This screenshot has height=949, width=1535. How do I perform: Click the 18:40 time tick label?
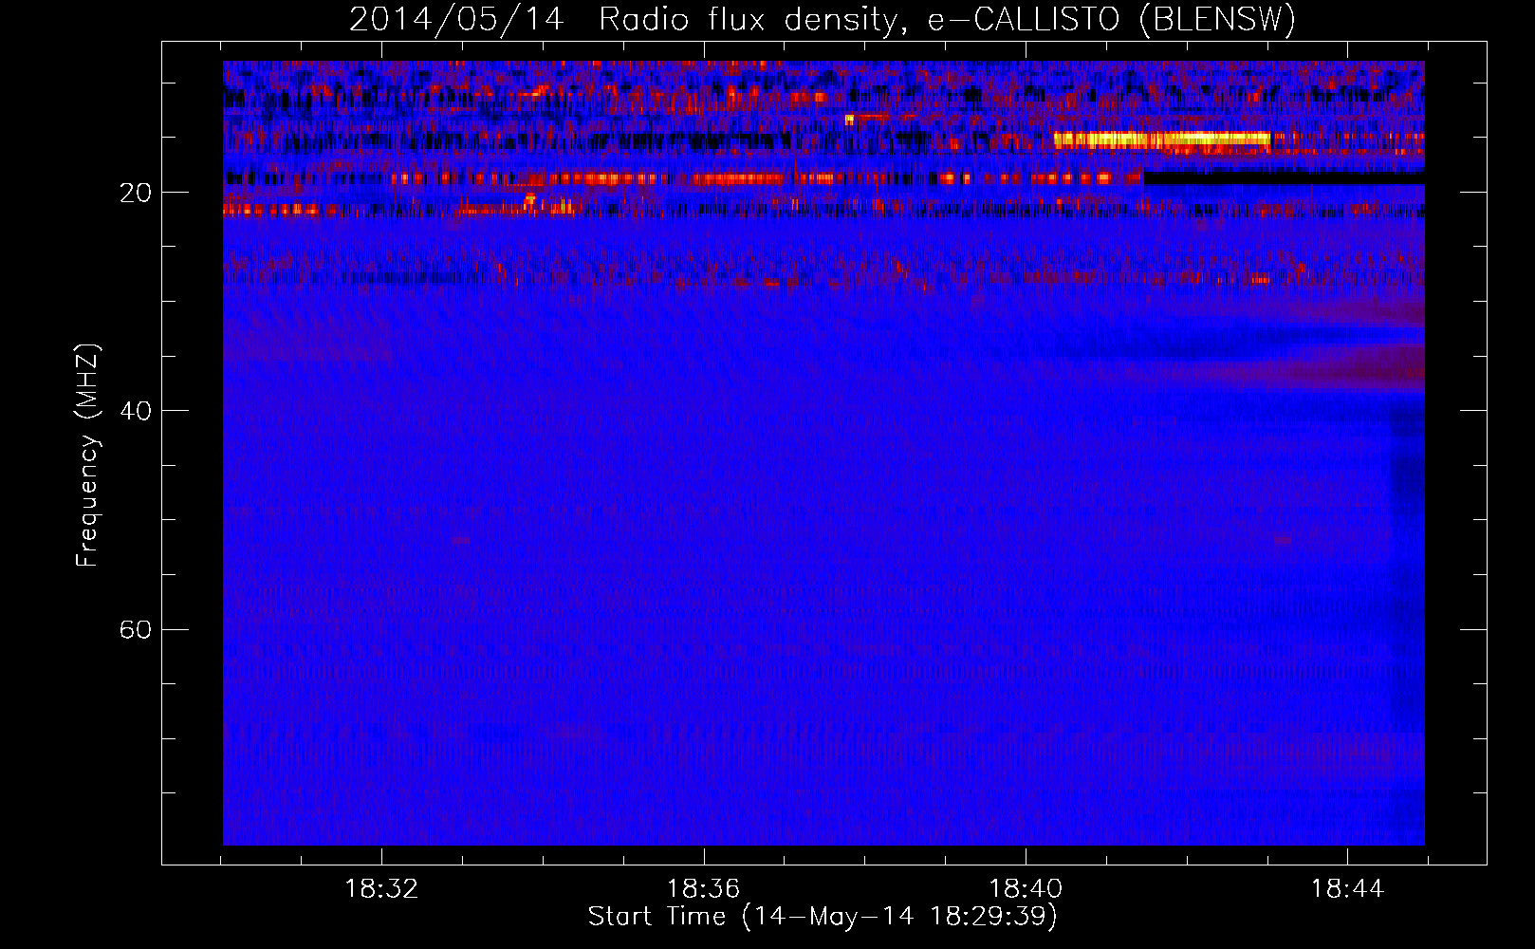pyautogui.click(x=1026, y=889)
